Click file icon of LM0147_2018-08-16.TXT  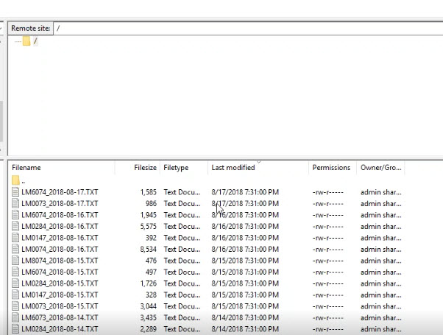pos(16,238)
